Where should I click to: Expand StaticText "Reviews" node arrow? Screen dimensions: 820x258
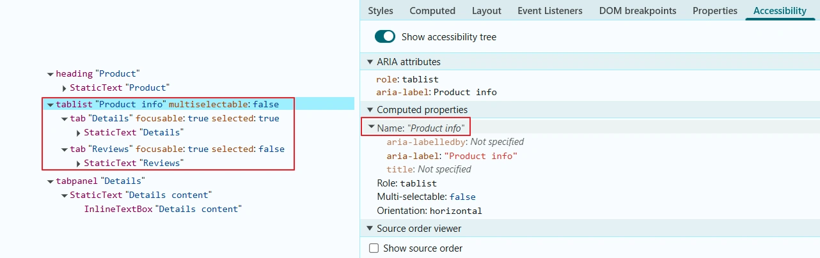79,163
